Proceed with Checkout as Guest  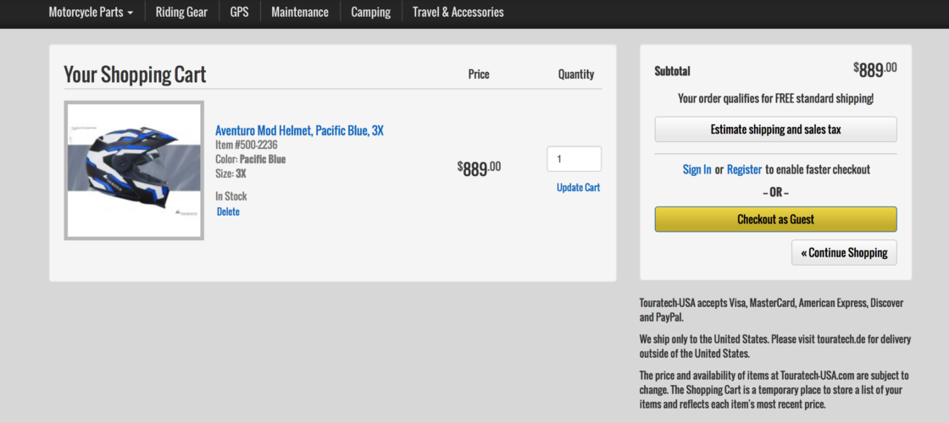[x=775, y=219]
